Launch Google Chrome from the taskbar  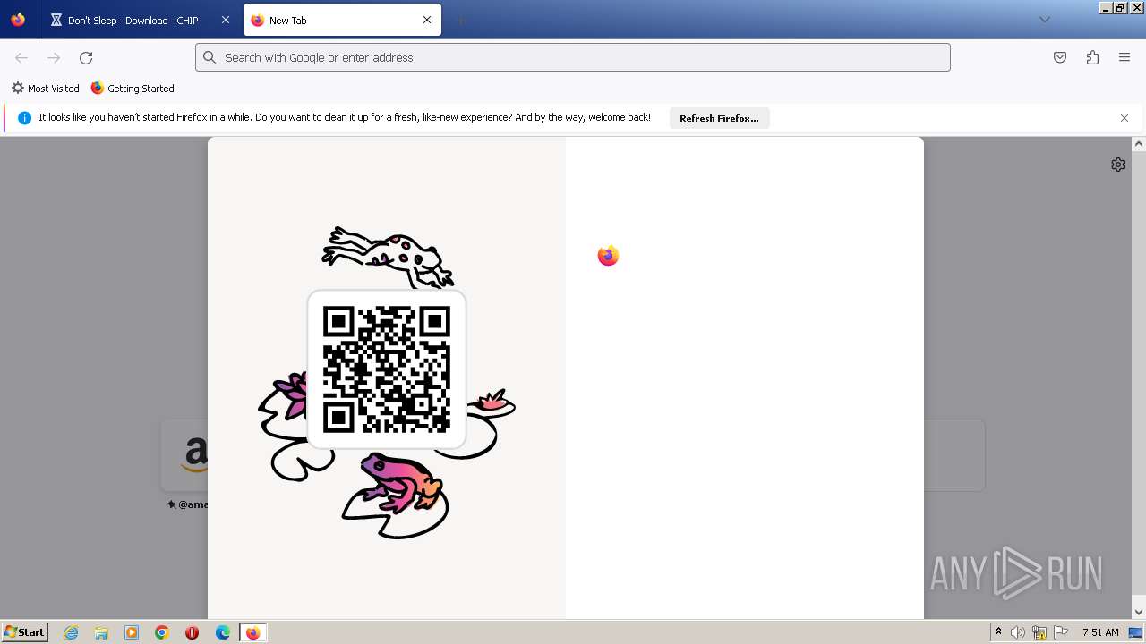(162, 632)
